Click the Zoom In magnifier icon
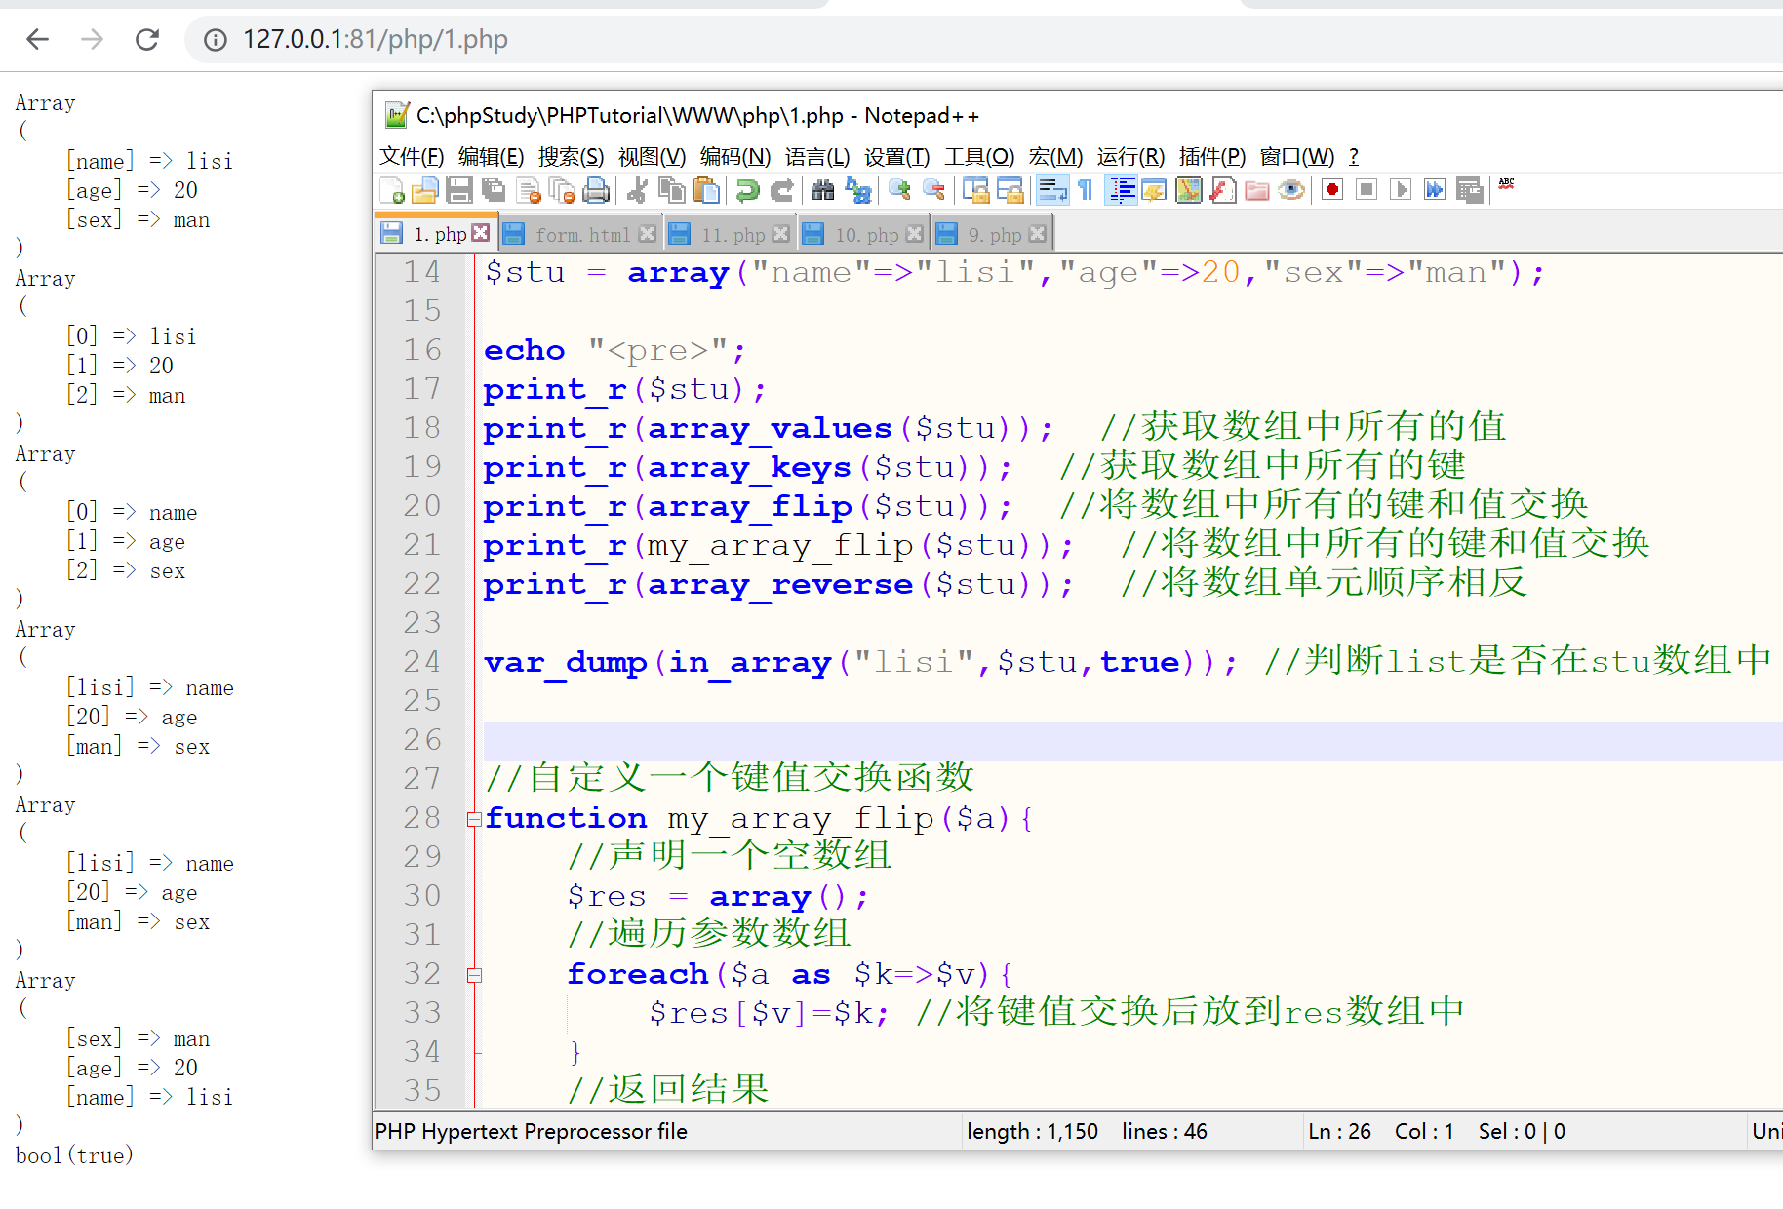The image size is (1783, 1209). pos(899,190)
